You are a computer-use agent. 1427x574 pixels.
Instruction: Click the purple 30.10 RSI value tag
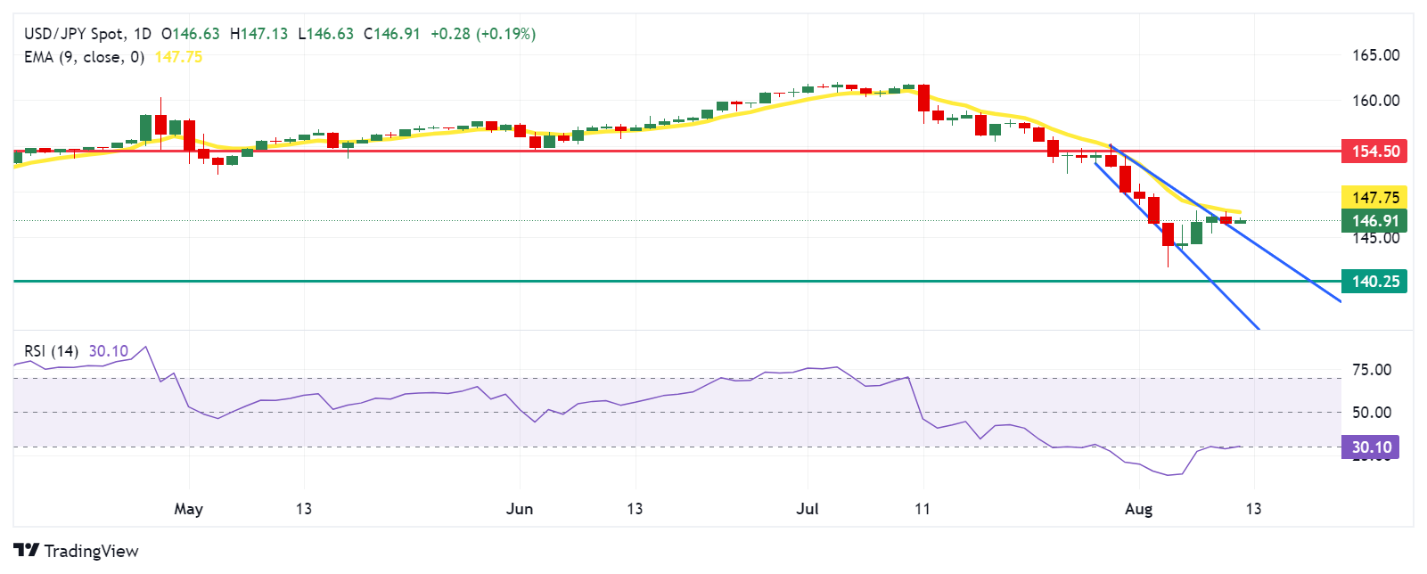1370,447
